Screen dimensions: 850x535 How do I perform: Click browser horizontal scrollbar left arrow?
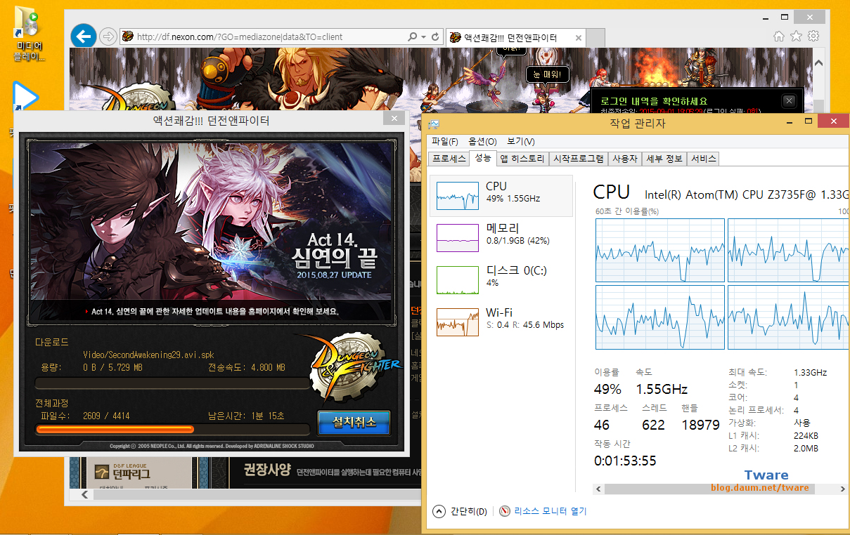coord(84,494)
